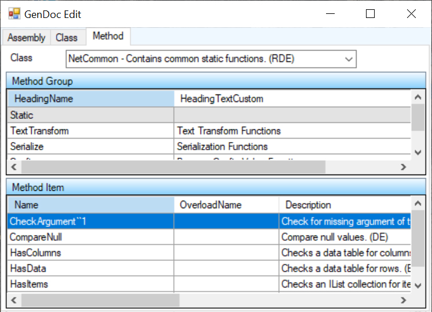Viewport: 432px width, 312px height.
Task: Select the Serialize heading name cell
Action: click(x=91, y=147)
